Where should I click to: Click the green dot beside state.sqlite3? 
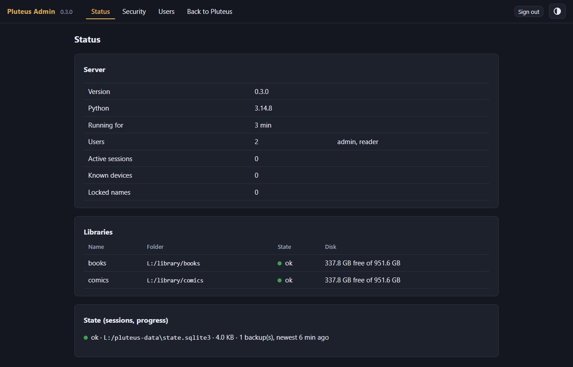(x=86, y=338)
